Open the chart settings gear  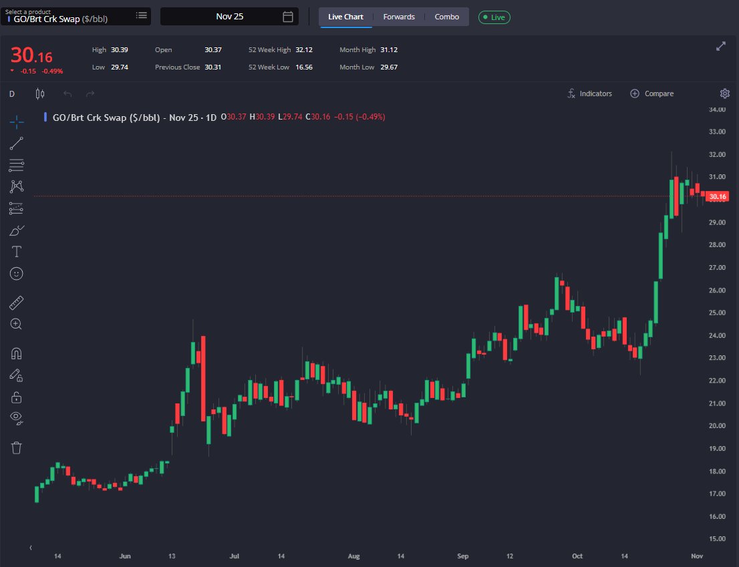pos(725,93)
